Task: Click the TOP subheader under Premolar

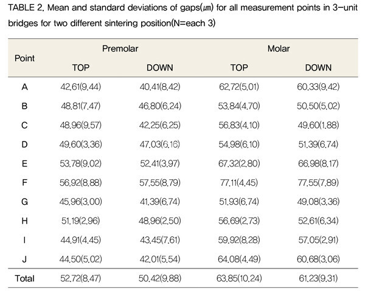Action: [80, 67]
